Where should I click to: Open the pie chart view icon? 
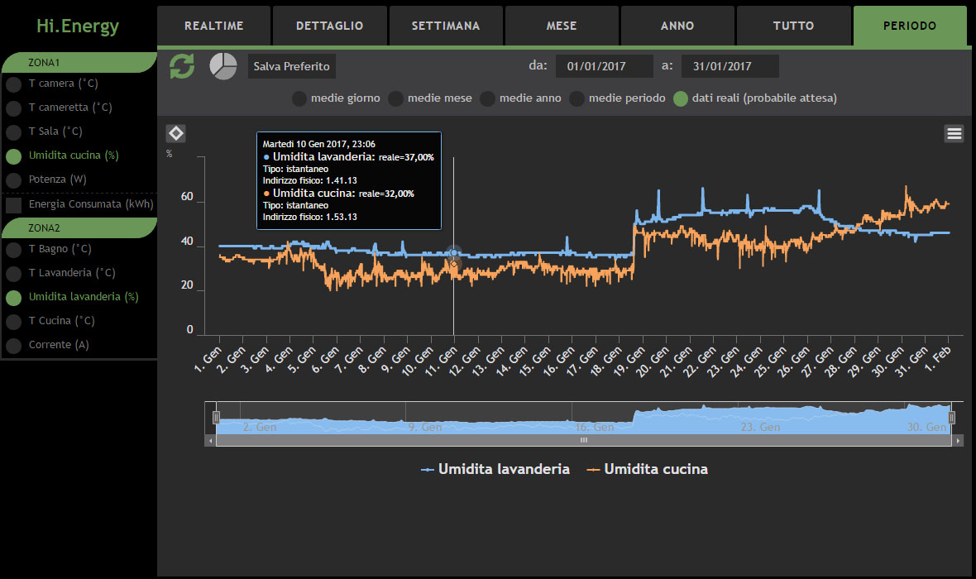(222, 66)
